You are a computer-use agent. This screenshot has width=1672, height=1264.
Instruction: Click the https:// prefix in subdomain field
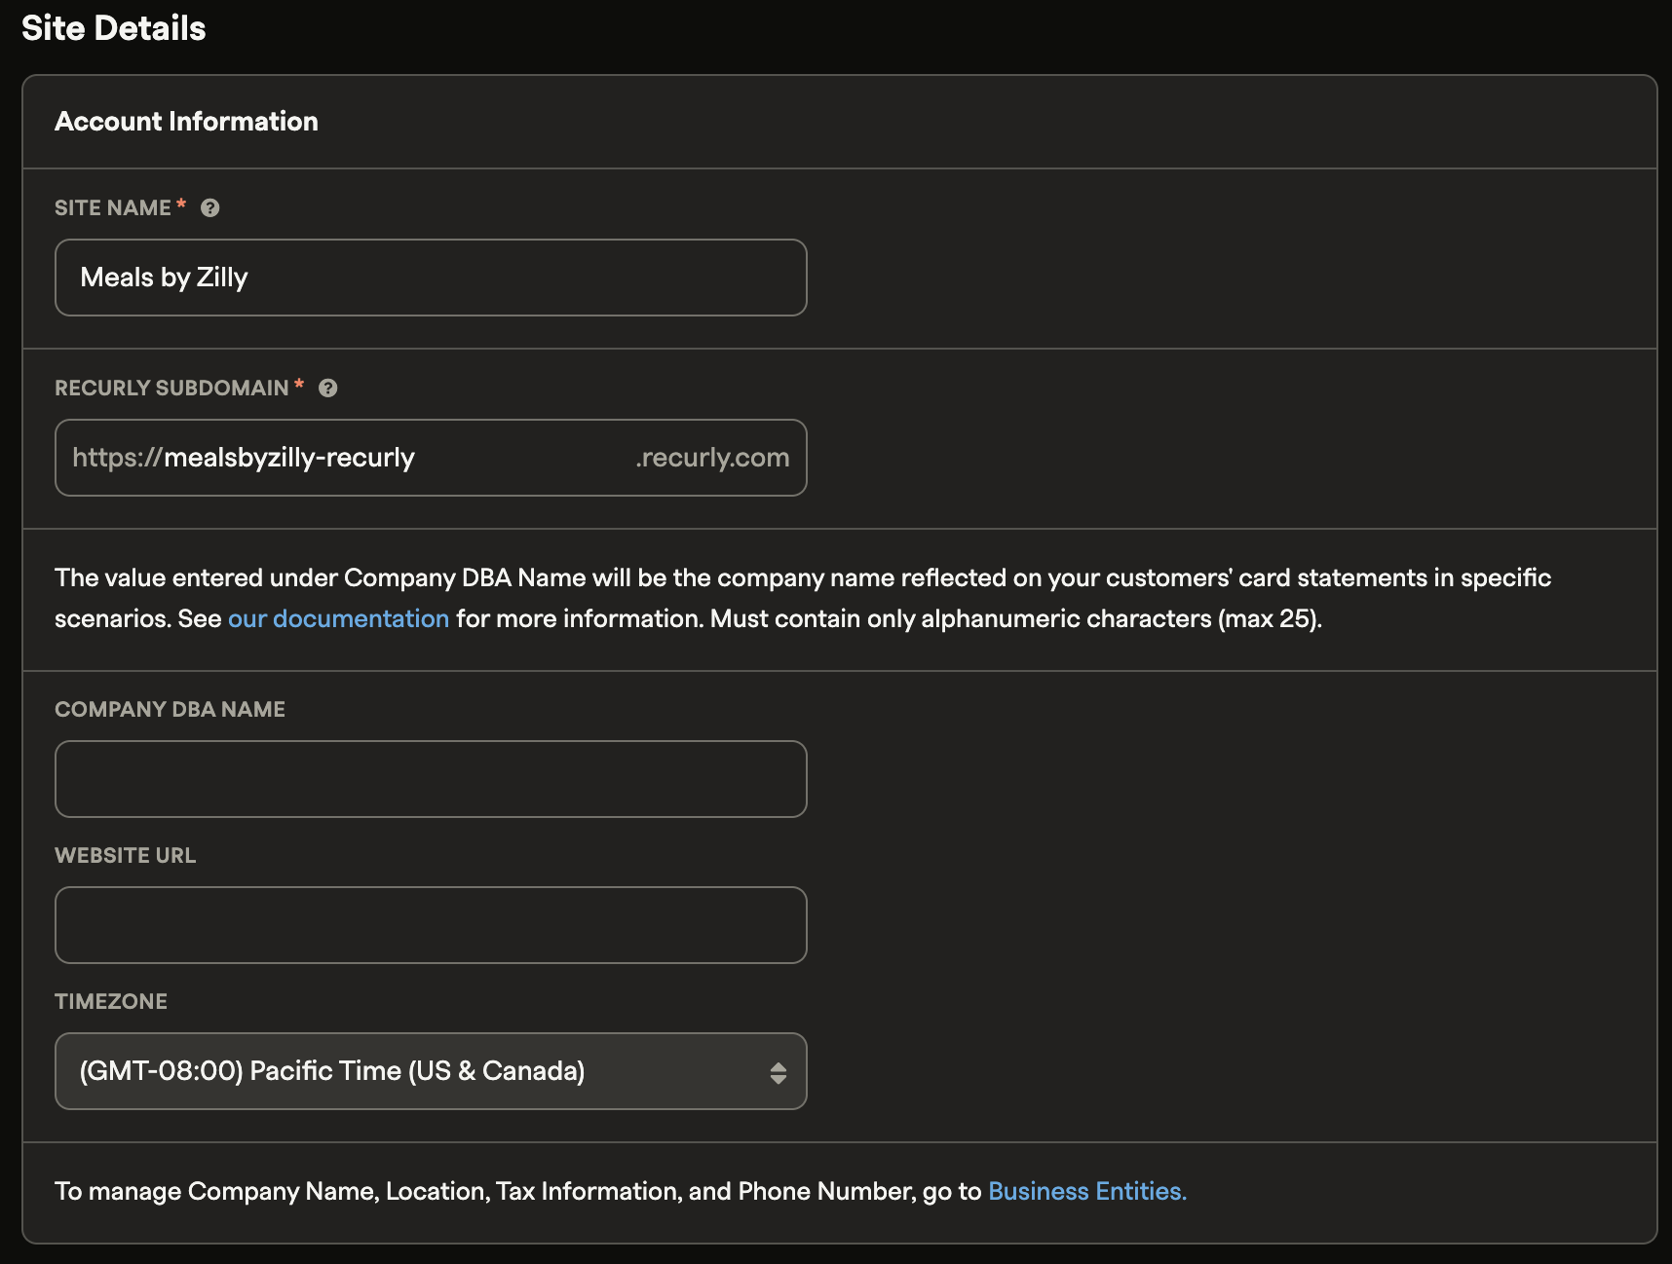coord(116,458)
